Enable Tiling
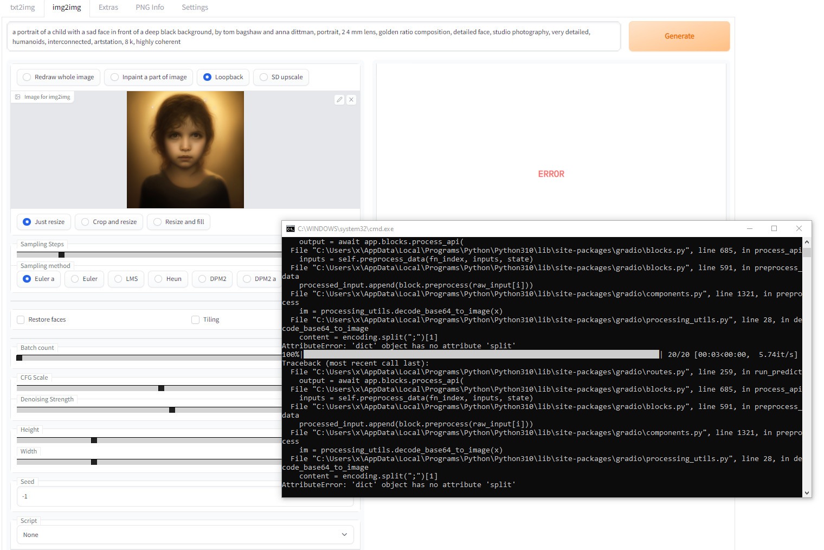Image resolution: width=824 pixels, height=550 pixels. coord(196,319)
